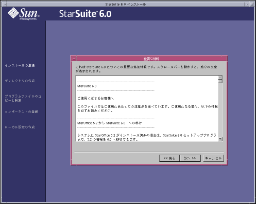
Task: Click StarOffice 5.2 から StarSuite 6.0 heading
Action: coord(109,123)
